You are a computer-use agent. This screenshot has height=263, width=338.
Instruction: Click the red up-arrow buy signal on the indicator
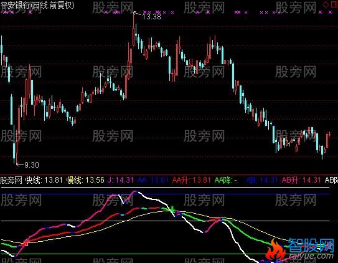27,242
